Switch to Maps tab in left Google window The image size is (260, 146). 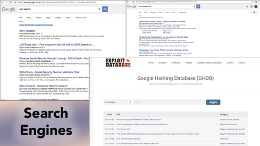pyautogui.click(x=48, y=17)
